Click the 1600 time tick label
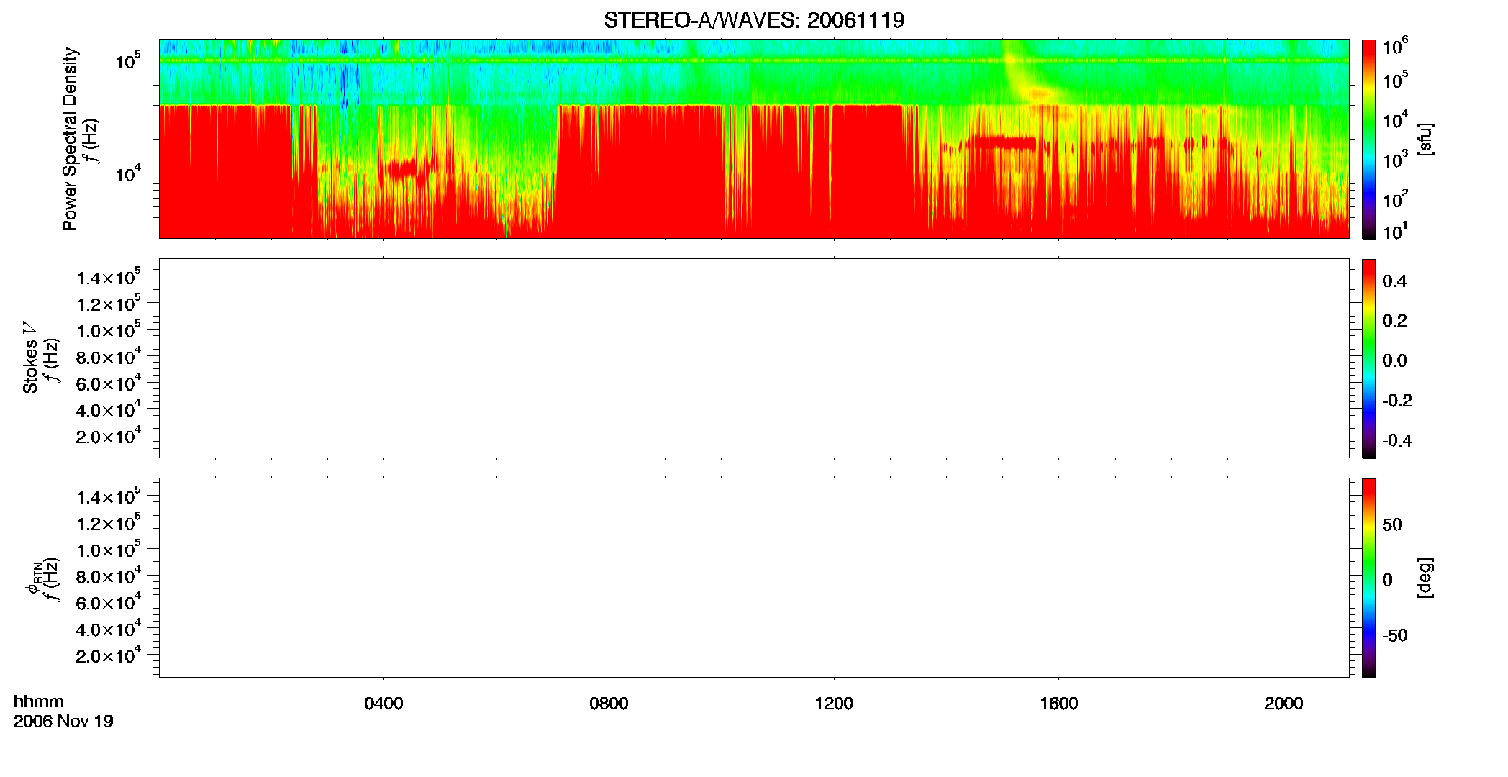 pos(1059,704)
